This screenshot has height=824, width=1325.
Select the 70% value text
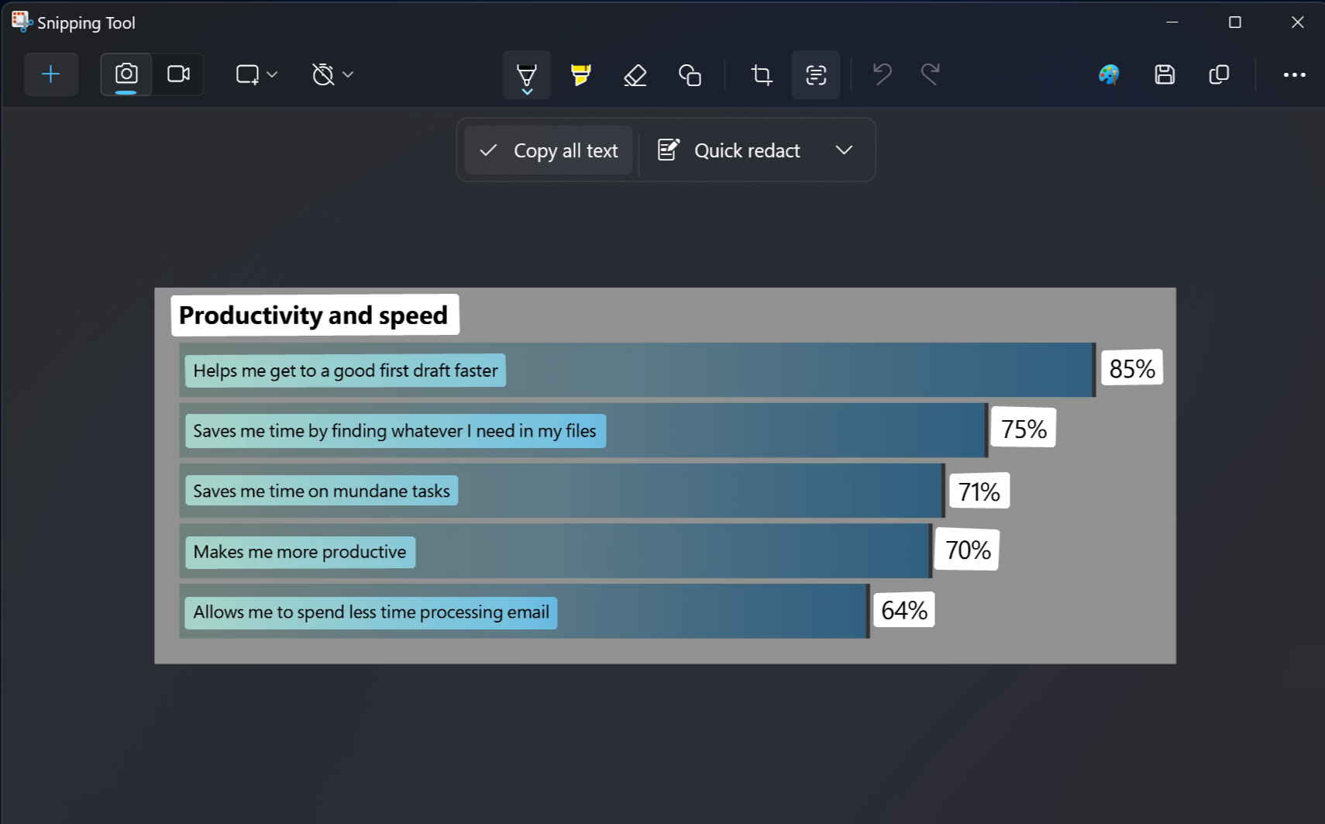(x=968, y=550)
